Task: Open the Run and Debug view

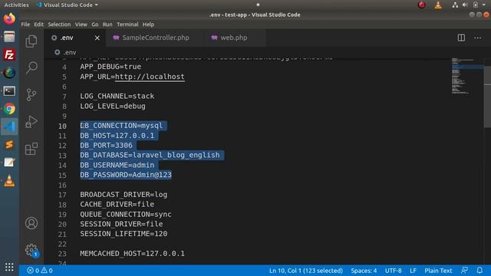Action: [31, 122]
